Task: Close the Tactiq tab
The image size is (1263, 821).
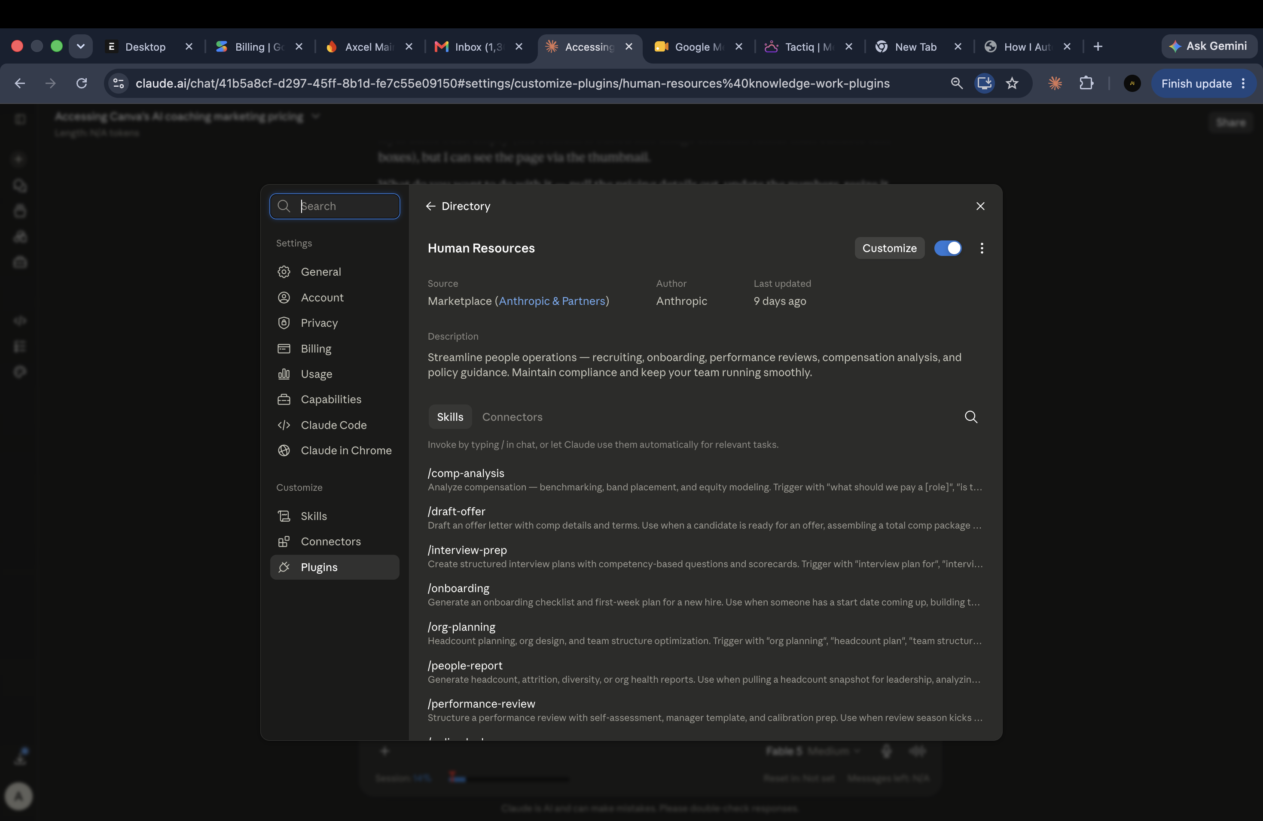Action: [x=848, y=47]
